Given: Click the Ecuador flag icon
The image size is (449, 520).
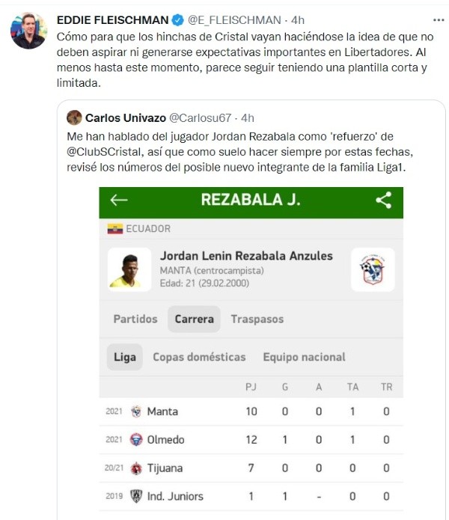Looking at the screenshot, I should click(115, 228).
